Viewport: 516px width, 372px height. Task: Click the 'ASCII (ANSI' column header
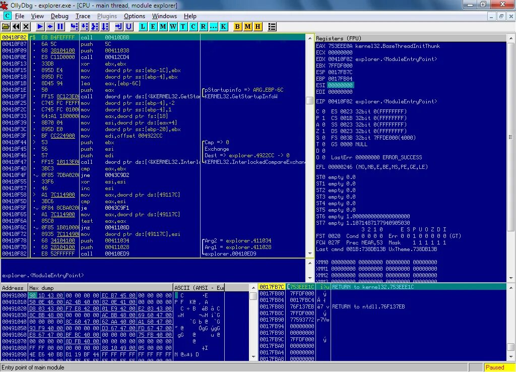[x=199, y=288]
